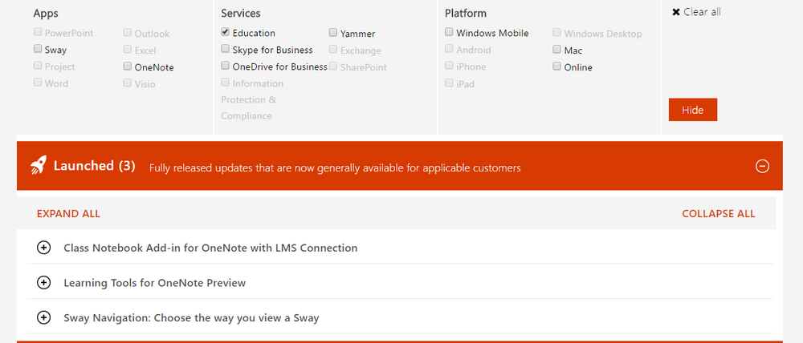Collapse the Launched section with the minus icon
The height and width of the screenshot is (343, 803).
(x=762, y=166)
